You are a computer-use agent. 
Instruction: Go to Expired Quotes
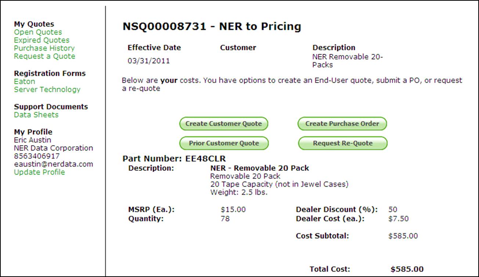click(42, 40)
